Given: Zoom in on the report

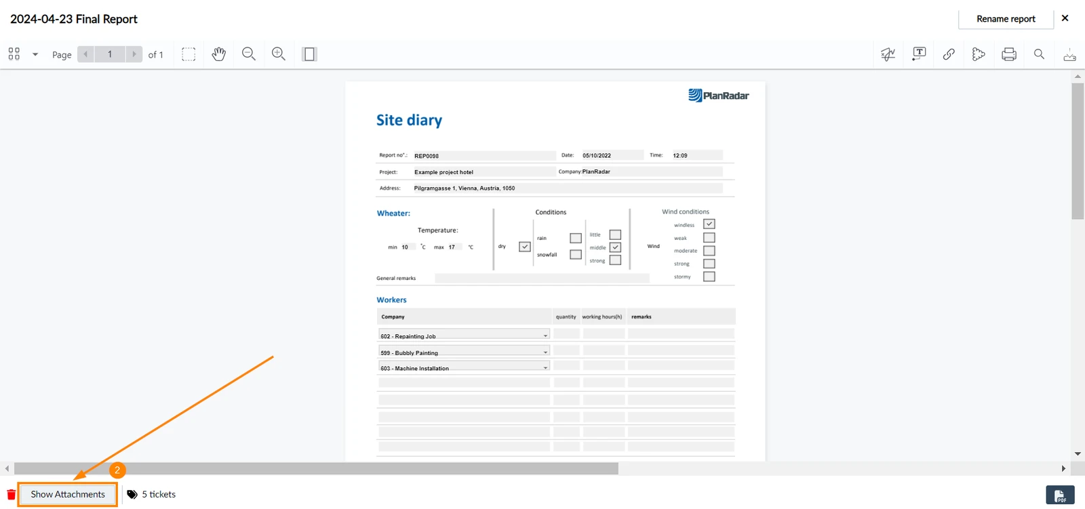Looking at the screenshot, I should tap(279, 54).
